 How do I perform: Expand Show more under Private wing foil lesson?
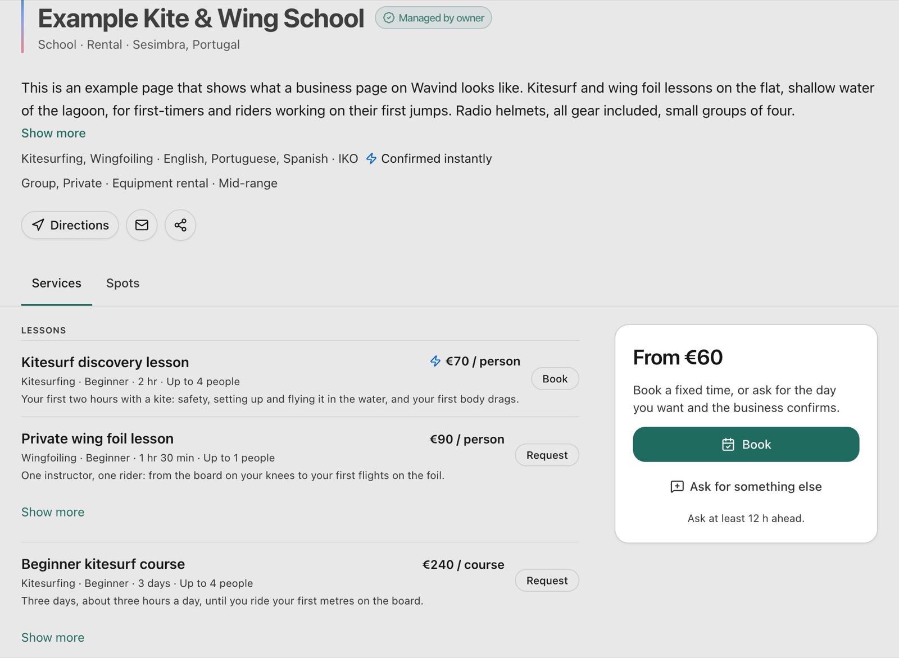(x=53, y=512)
